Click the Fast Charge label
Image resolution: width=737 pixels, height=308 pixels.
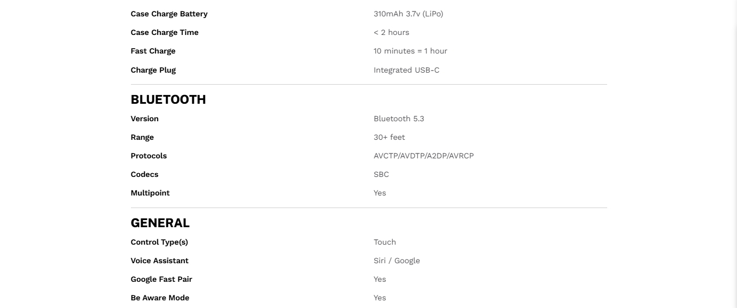153,51
